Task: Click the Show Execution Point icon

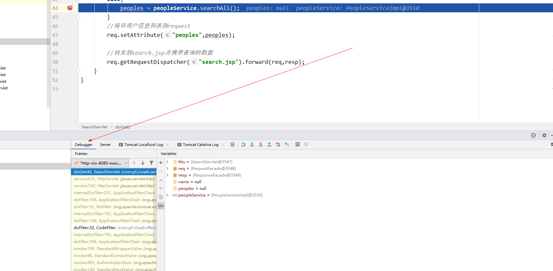Action: [x=232, y=144]
